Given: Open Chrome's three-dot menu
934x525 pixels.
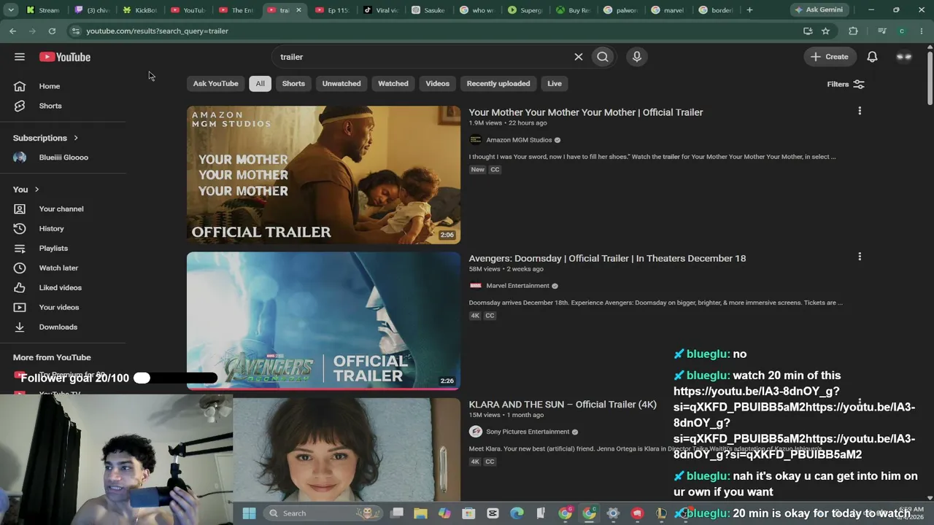Looking at the screenshot, I should tap(922, 31).
